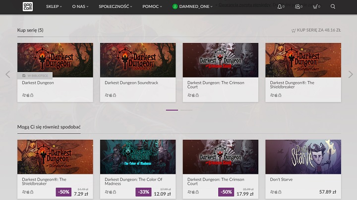Viewport: 357px width, 200px height.
Task: Select the first carousel page indicator
Action: (172, 110)
